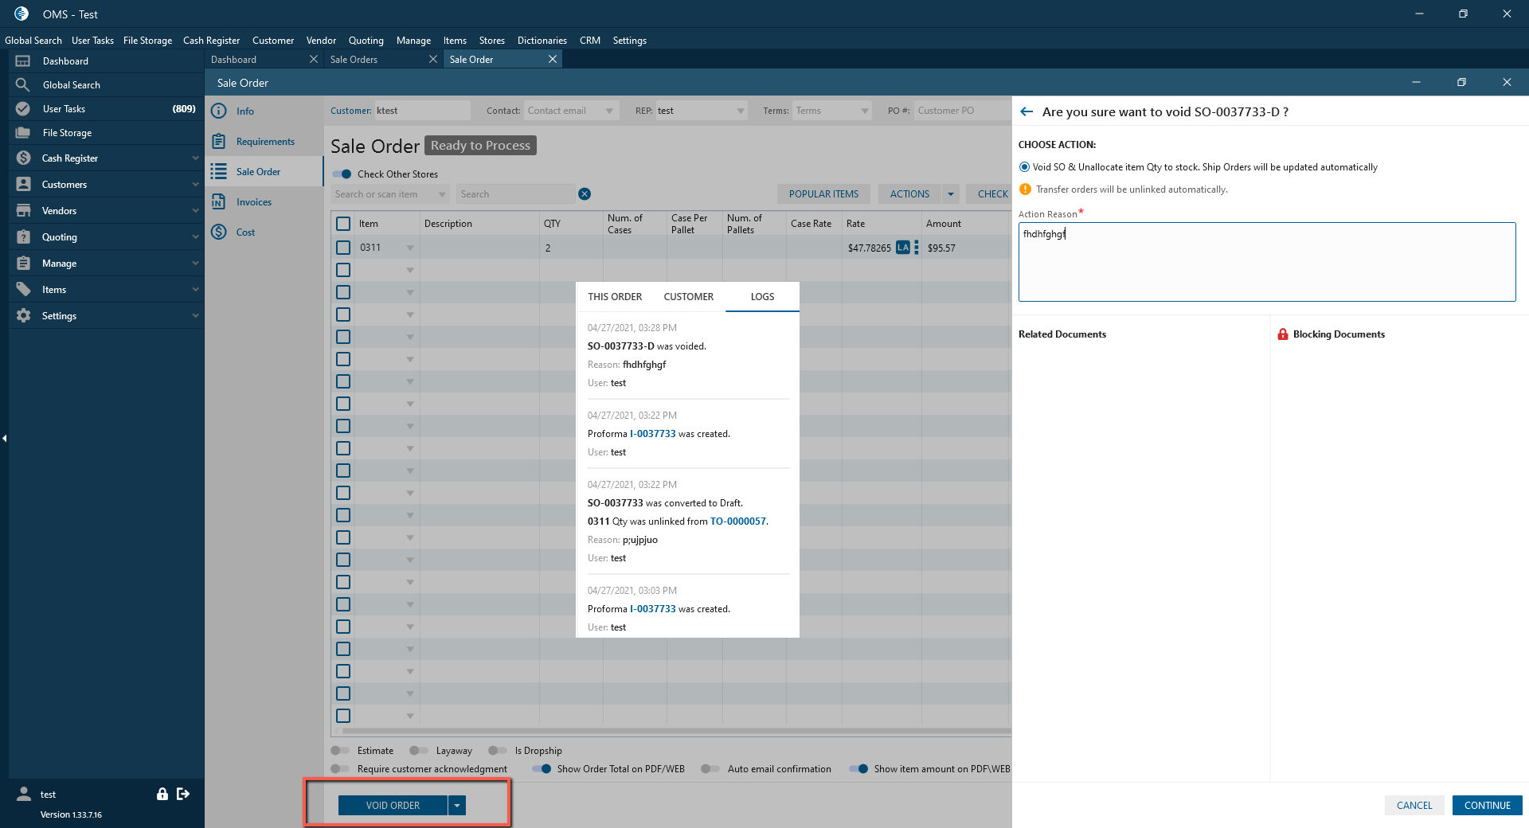Select all items with header checkbox

coord(343,224)
